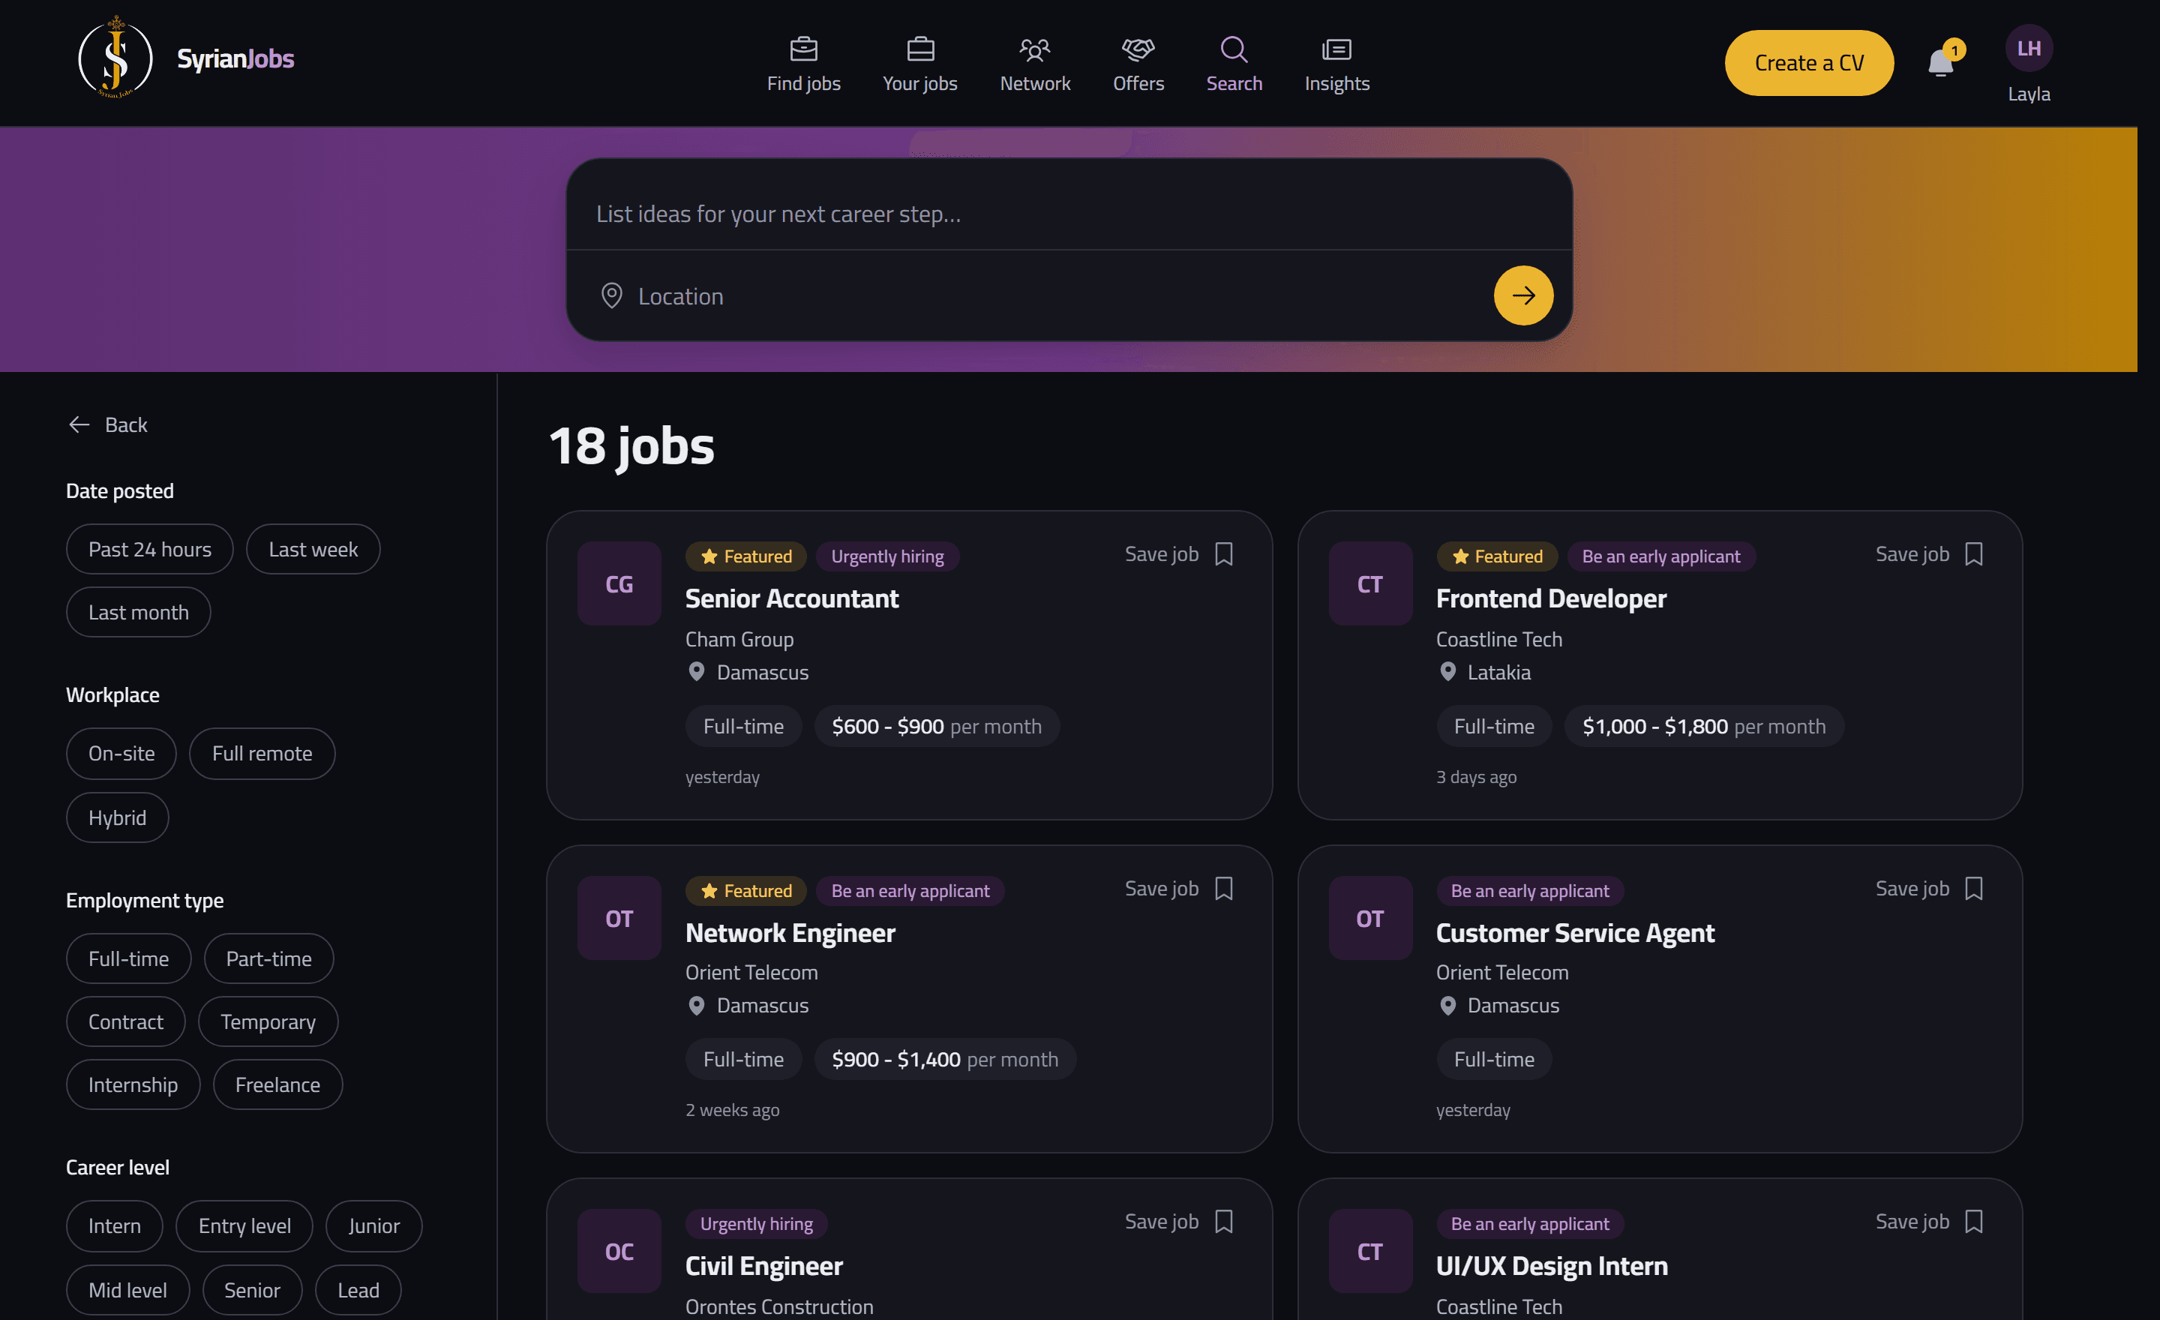Open the Network Engineer job title
2160x1320 pixels.
(x=790, y=932)
